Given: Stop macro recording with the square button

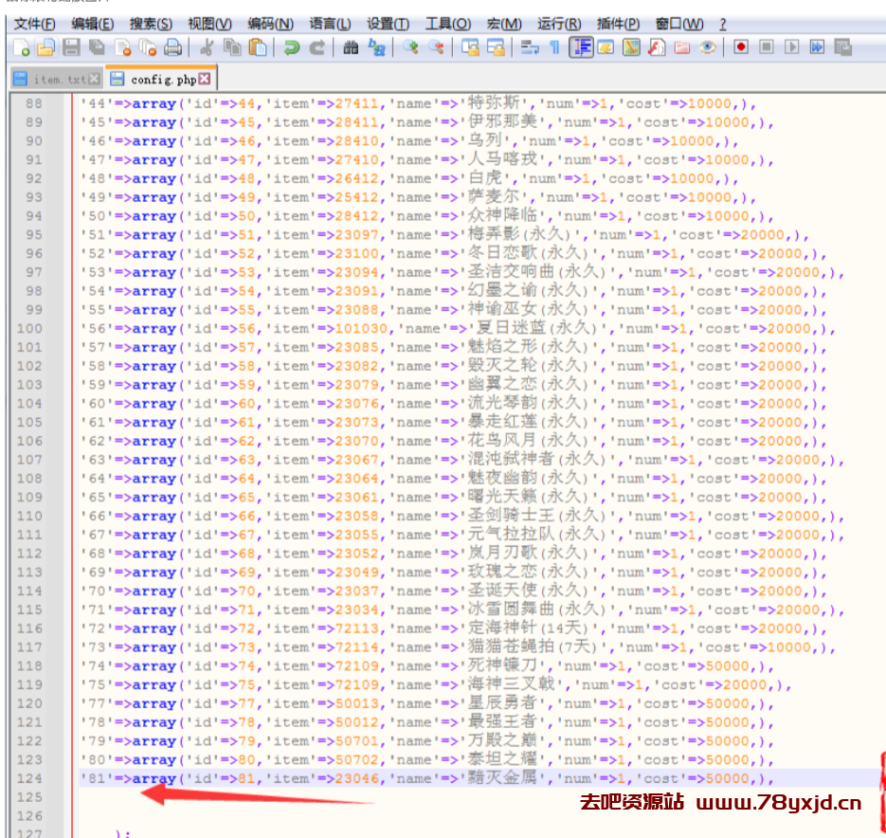Looking at the screenshot, I should point(767,47).
